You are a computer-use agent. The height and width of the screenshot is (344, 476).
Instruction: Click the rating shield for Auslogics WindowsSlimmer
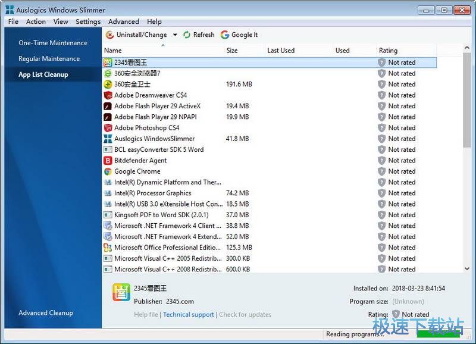click(x=382, y=139)
